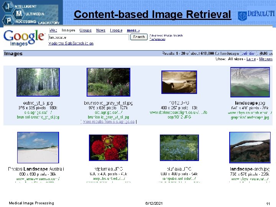
Task: Open the white sand beach thumbnail
Action: tap(38, 148)
